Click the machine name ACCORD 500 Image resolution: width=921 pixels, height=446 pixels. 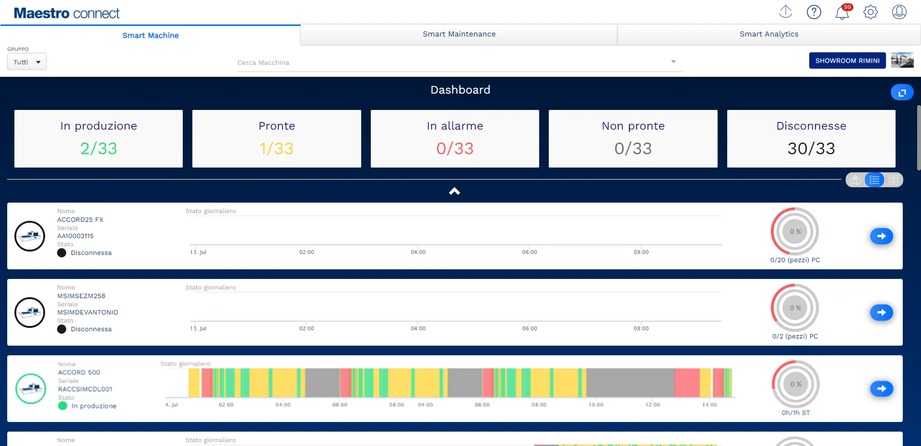click(x=79, y=373)
